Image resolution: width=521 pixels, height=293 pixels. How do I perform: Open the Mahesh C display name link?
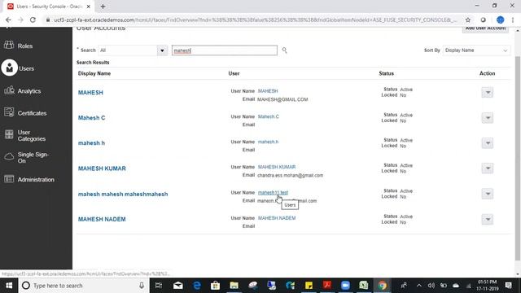point(91,117)
